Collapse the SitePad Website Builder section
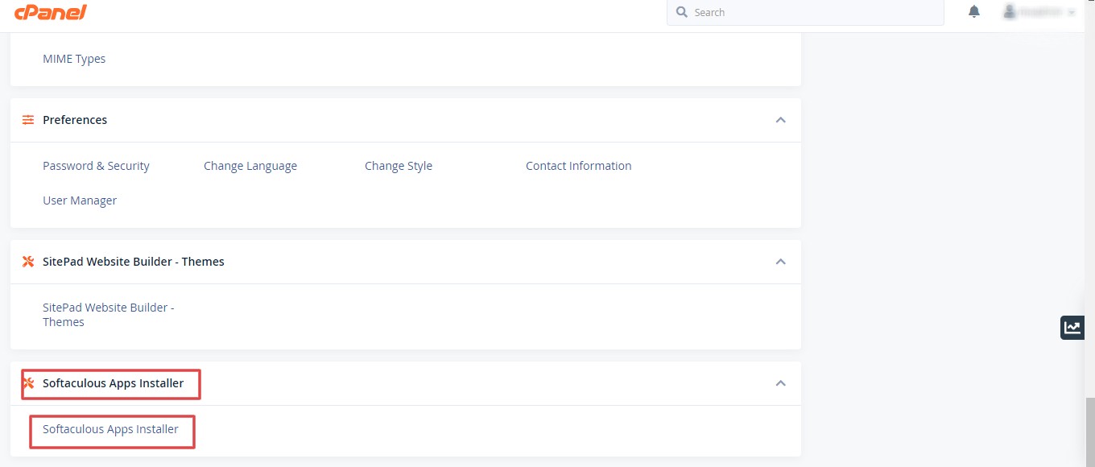1095x467 pixels. coord(780,262)
